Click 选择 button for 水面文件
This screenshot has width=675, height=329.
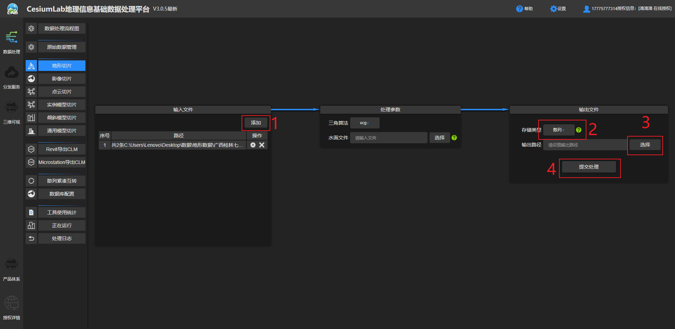pyautogui.click(x=439, y=138)
